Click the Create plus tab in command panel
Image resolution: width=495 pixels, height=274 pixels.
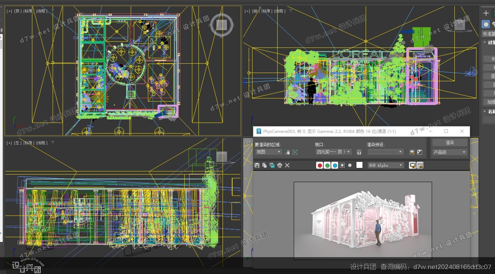tap(486, 13)
